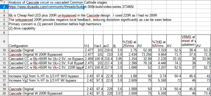Click the 'Rk is Cheap Red LED' note cell
This screenshot has height=96, width=211.
[46, 15]
